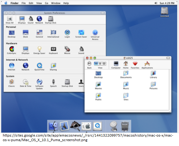
Task: Select the Music folder
Action: tap(126, 85)
